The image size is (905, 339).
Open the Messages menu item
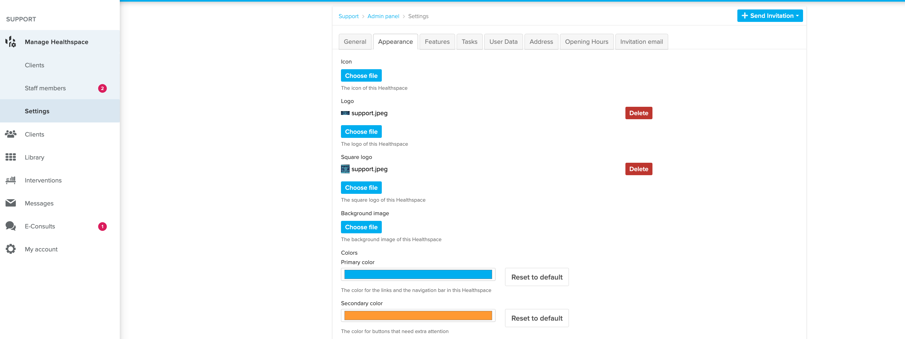coord(60,203)
